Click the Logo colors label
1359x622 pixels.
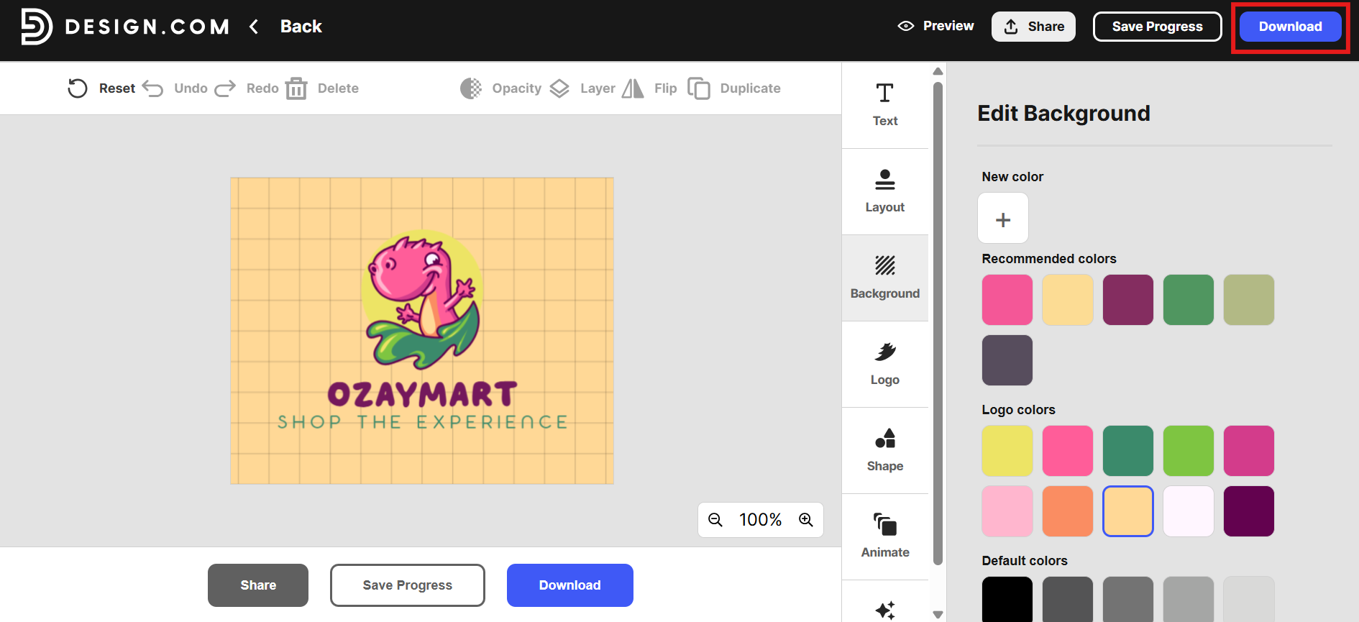[1019, 410]
